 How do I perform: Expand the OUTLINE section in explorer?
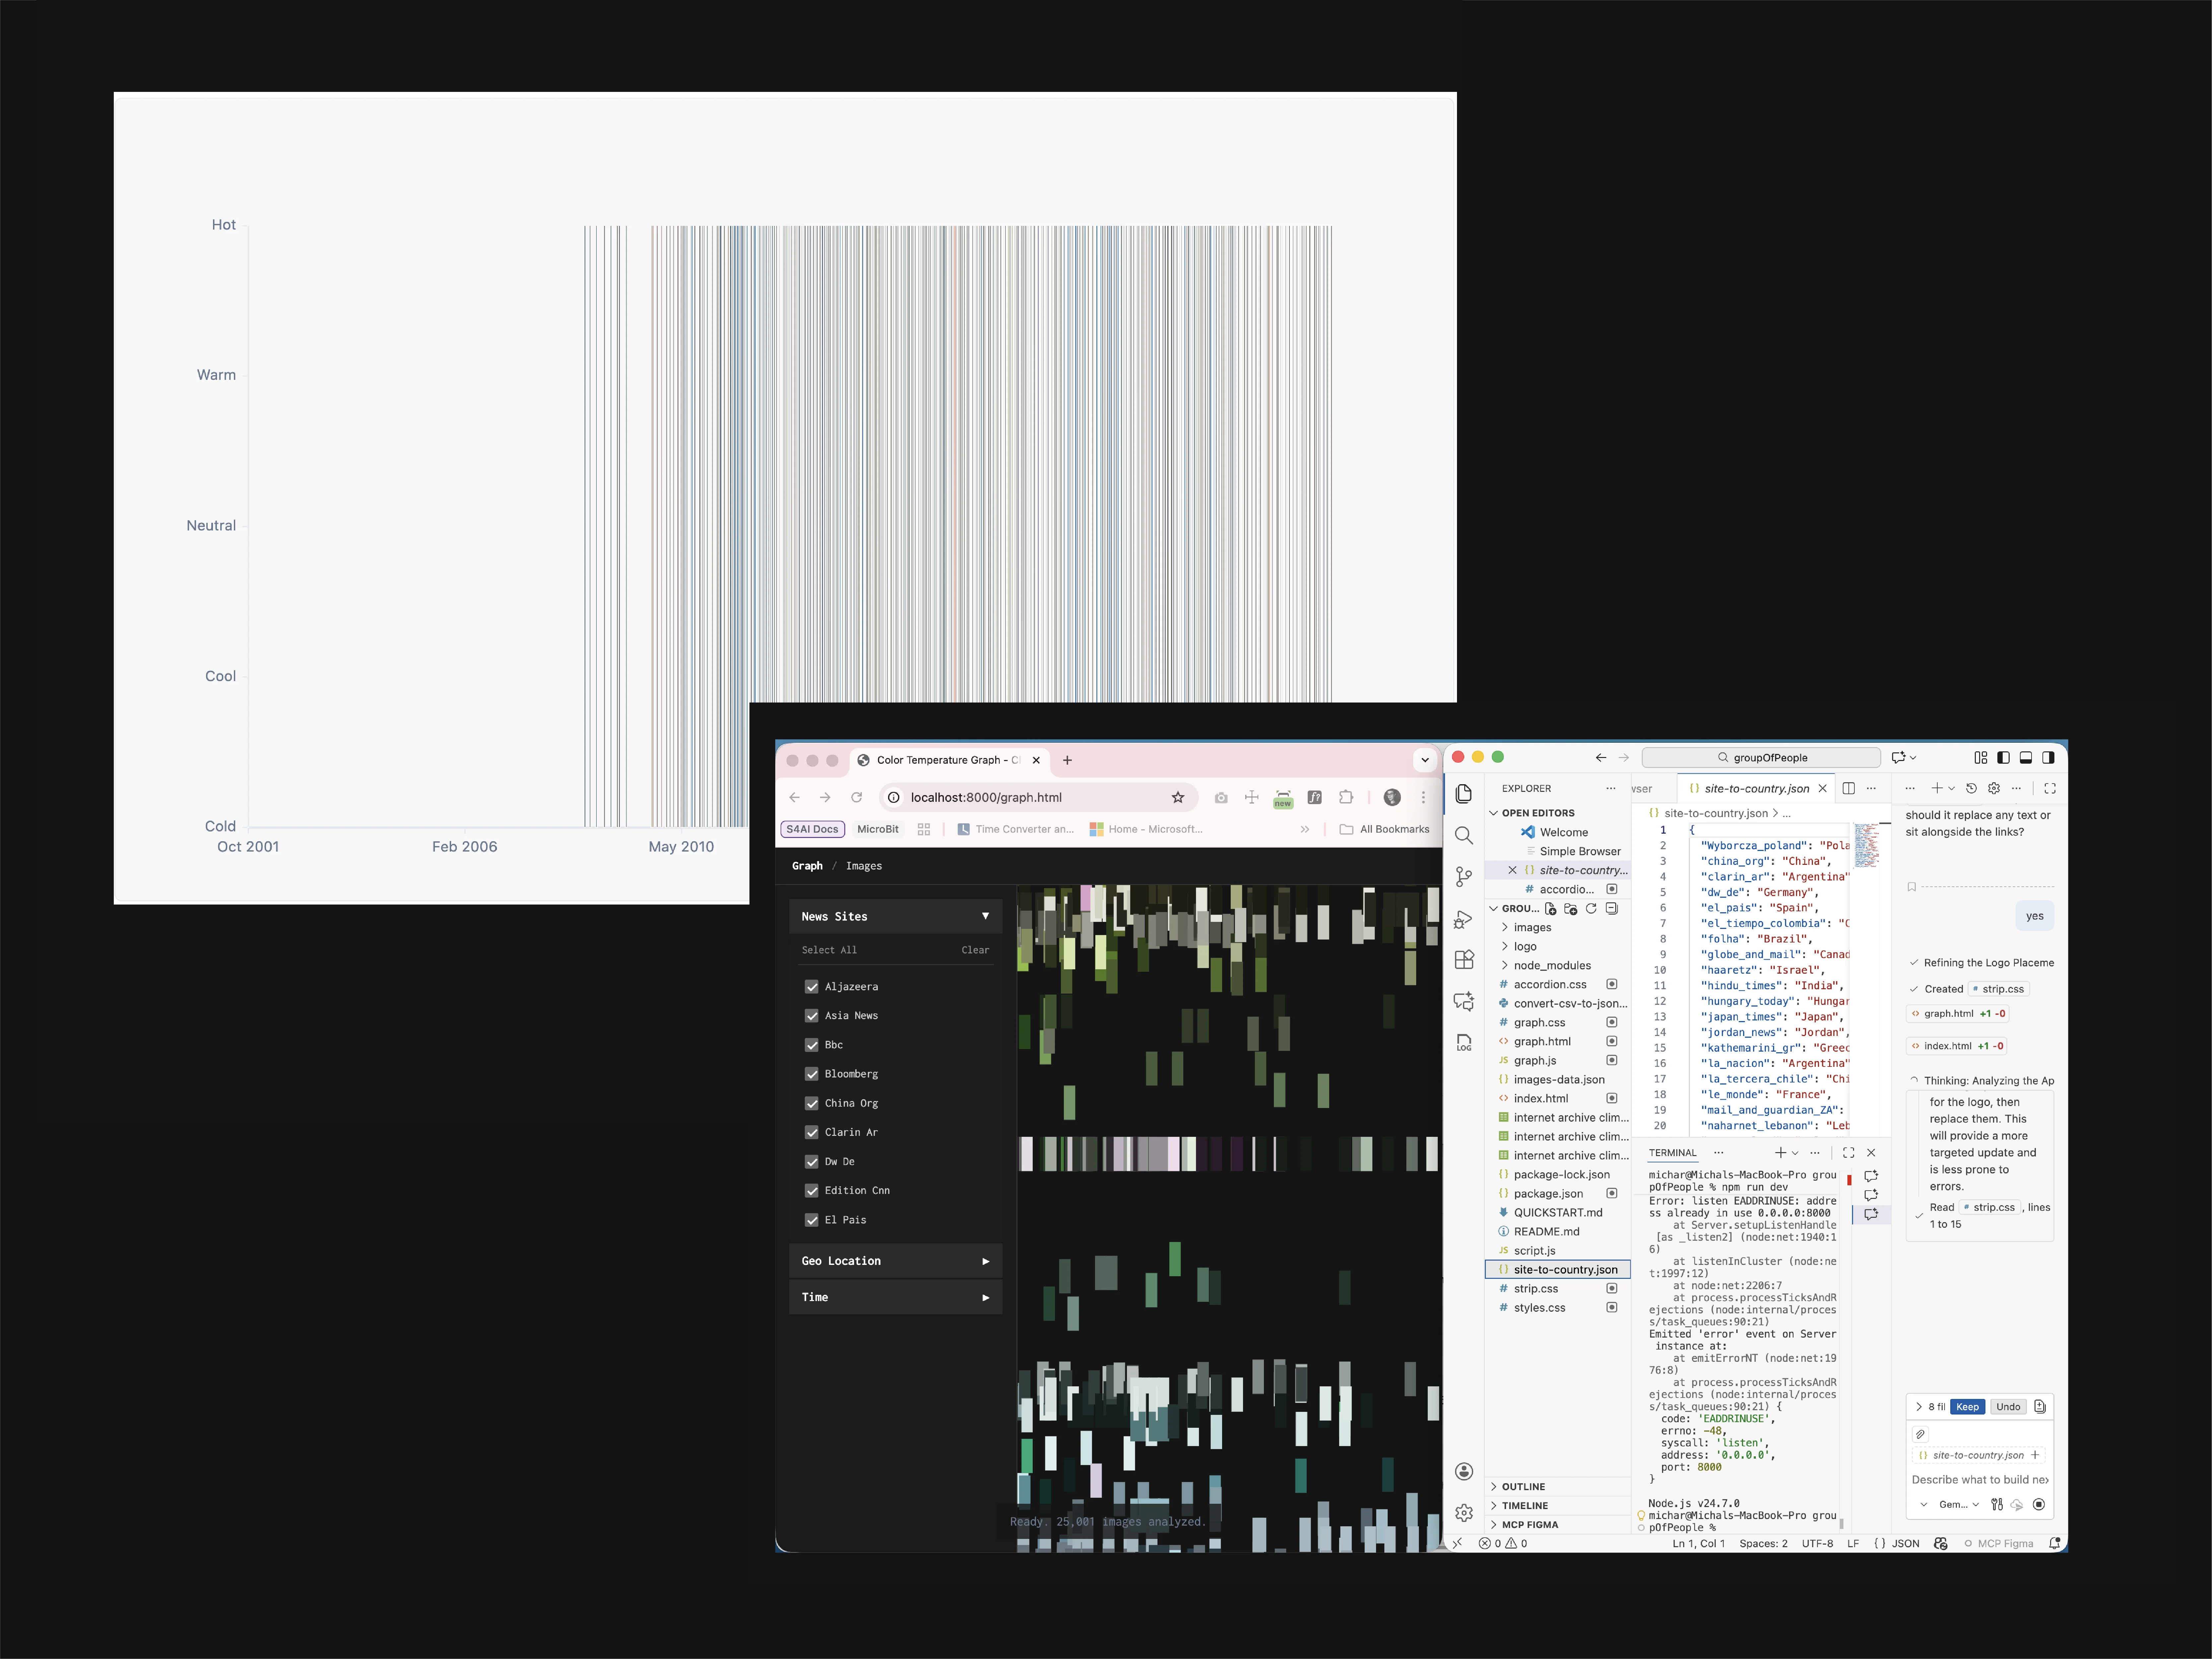click(x=1557, y=1487)
